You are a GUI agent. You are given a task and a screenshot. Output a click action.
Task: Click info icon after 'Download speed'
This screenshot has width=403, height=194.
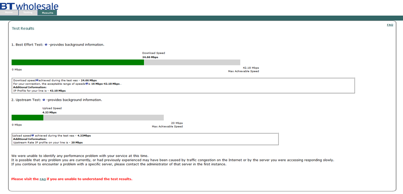[x=37, y=80]
